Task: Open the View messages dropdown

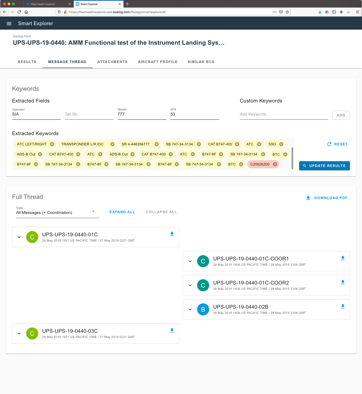Action: coord(58,212)
